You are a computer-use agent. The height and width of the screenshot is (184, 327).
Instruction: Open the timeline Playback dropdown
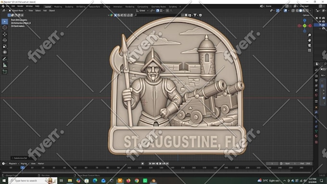tap(13, 163)
